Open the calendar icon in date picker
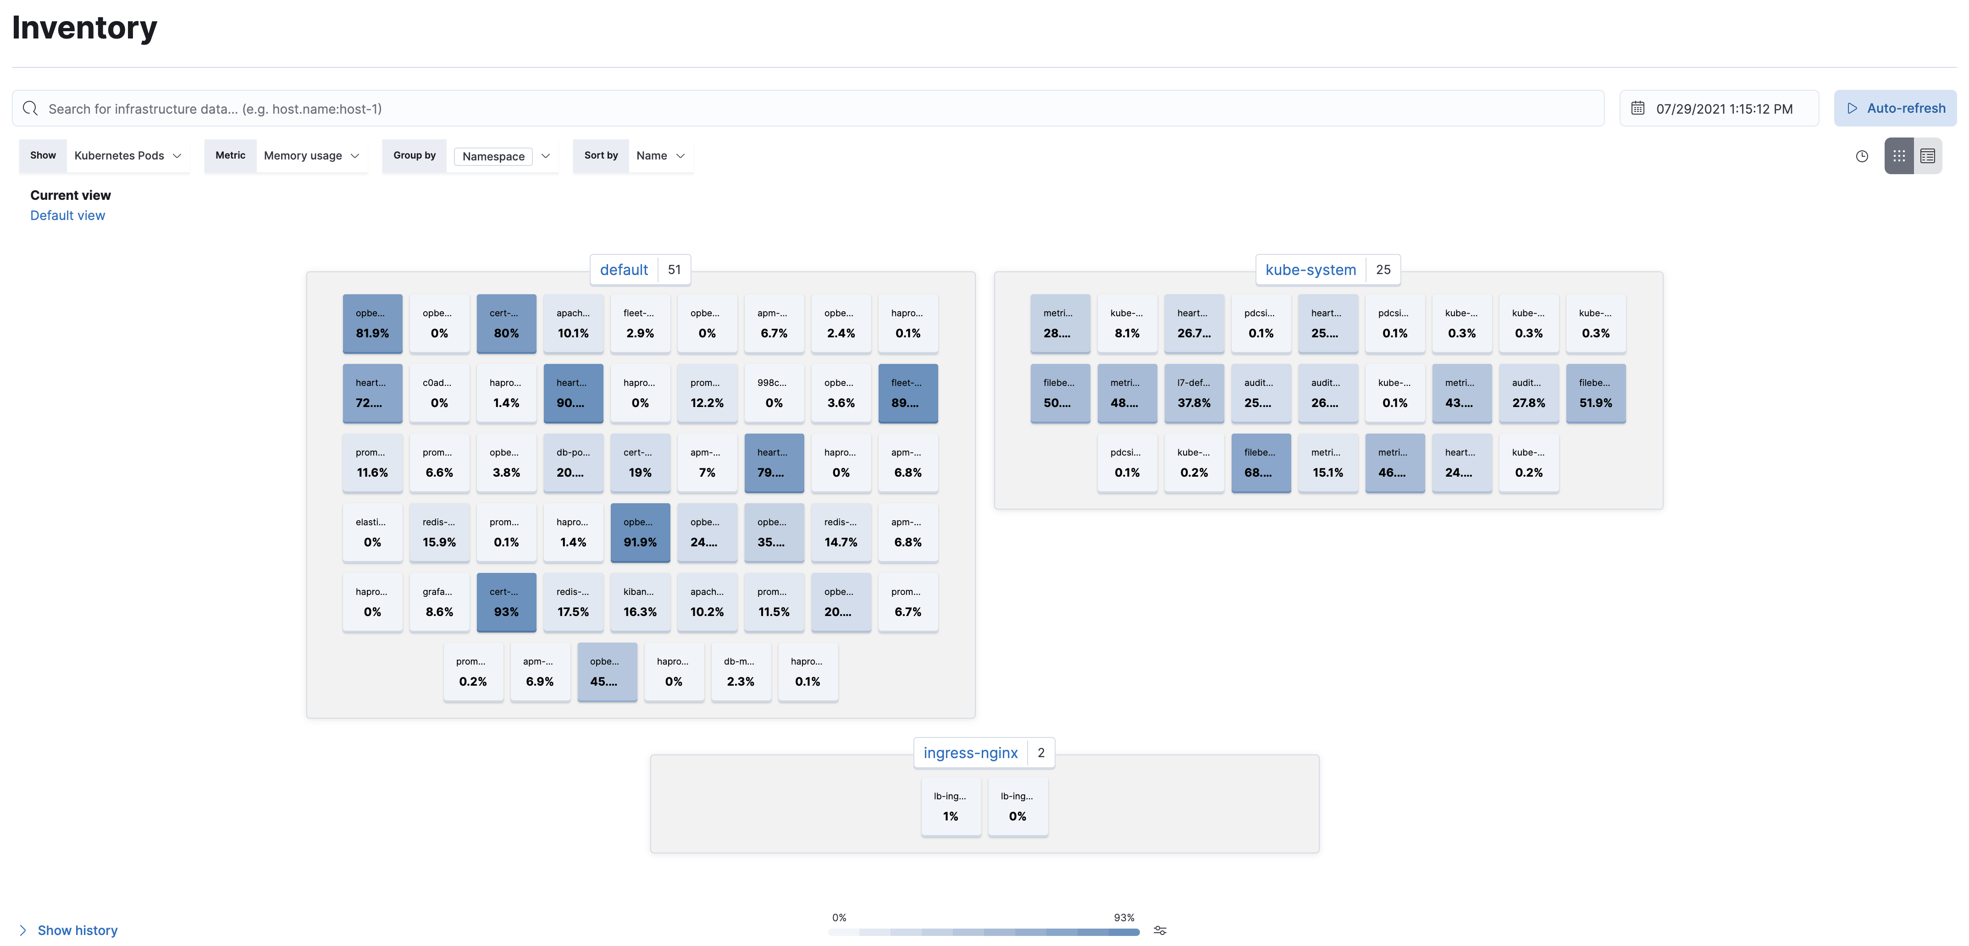The image size is (1969, 946). click(x=1638, y=108)
